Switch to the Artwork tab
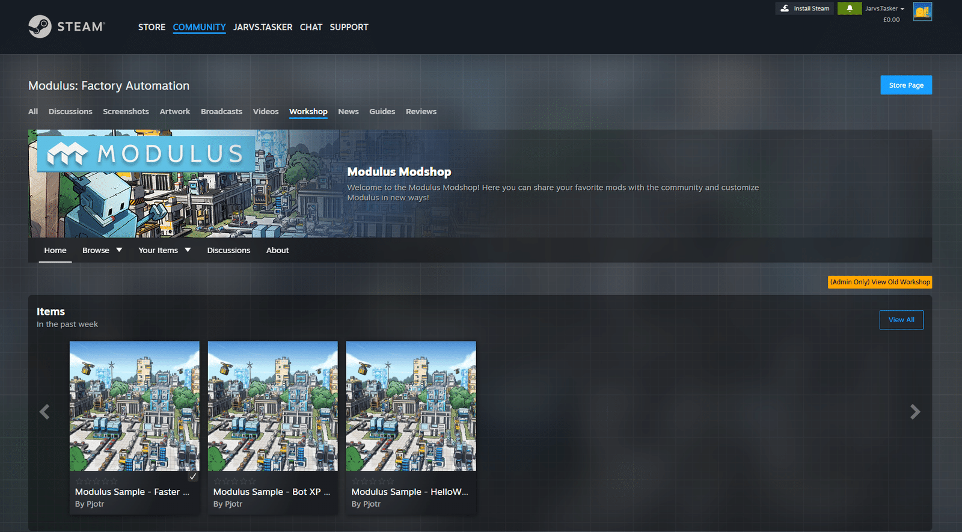Image resolution: width=962 pixels, height=532 pixels. [x=175, y=112]
